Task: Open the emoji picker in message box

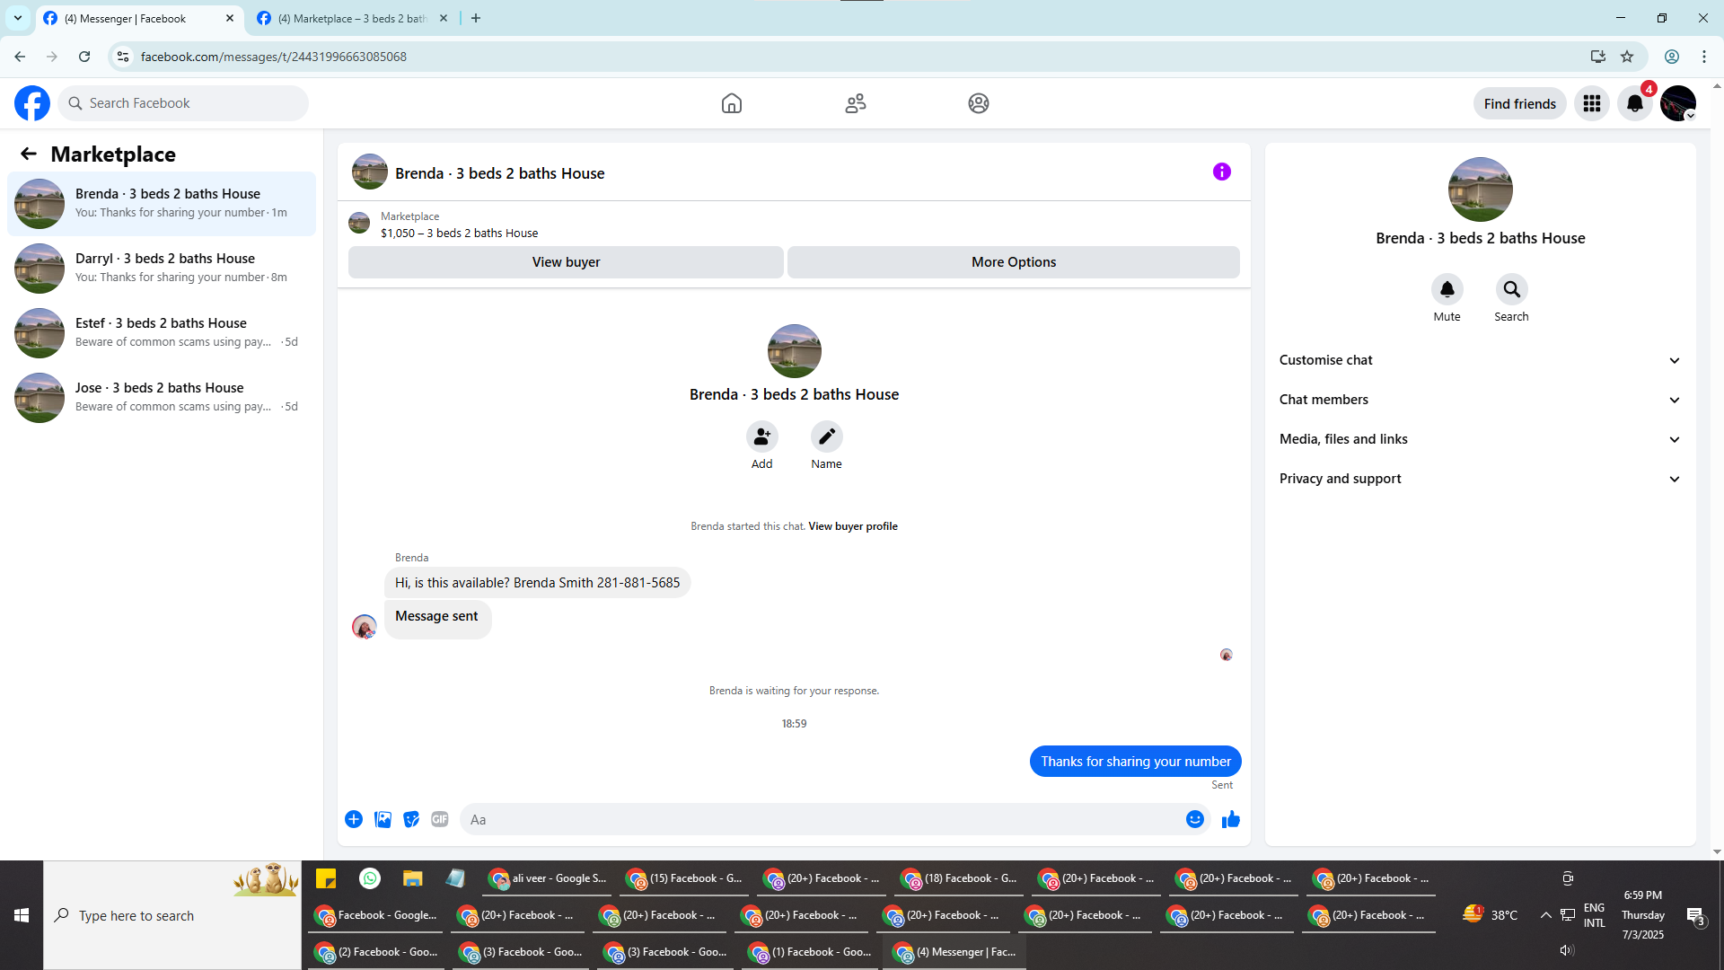Action: point(1194,819)
